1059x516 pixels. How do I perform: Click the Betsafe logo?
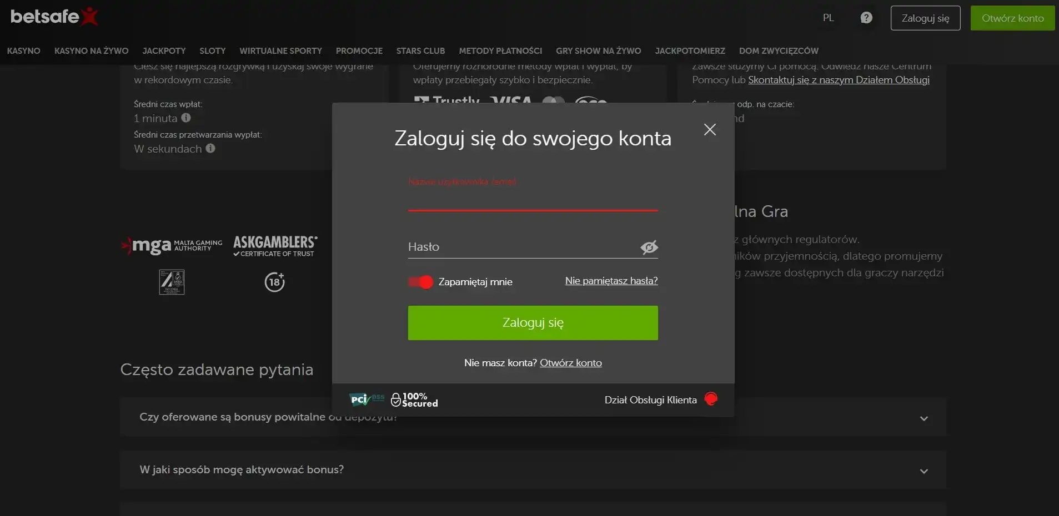click(54, 16)
